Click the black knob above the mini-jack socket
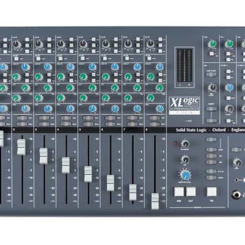The image size is (245, 245). coord(238,162)
